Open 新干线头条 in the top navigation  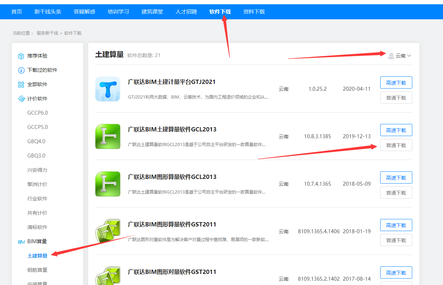(48, 12)
